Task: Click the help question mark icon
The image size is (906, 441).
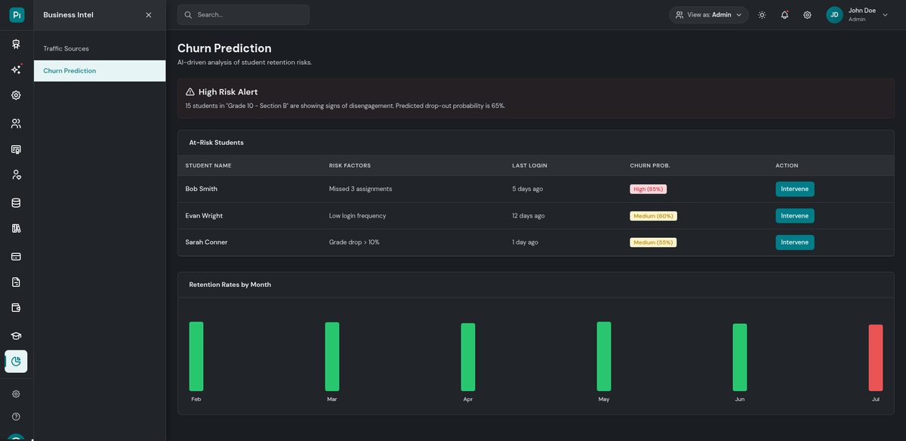Action: pyautogui.click(x=16, y=416)
